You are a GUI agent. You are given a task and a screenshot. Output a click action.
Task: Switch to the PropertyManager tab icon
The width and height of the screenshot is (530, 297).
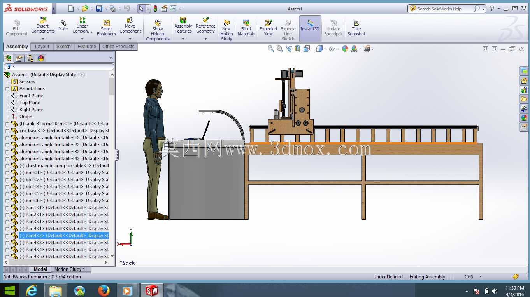(19, 58)
